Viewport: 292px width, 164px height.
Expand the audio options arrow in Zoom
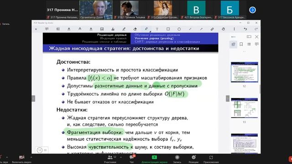pos(7,157)
